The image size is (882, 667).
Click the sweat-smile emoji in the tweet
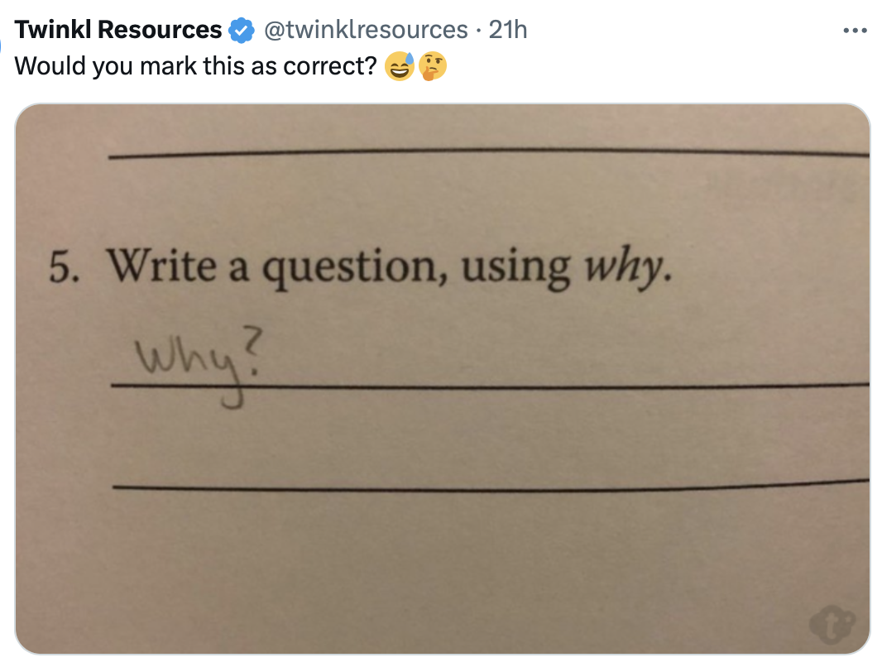pos(400,67)
